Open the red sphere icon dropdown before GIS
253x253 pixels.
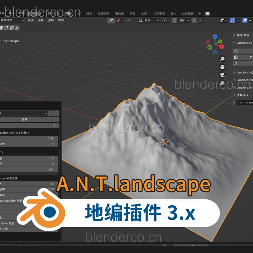(120, 20)
